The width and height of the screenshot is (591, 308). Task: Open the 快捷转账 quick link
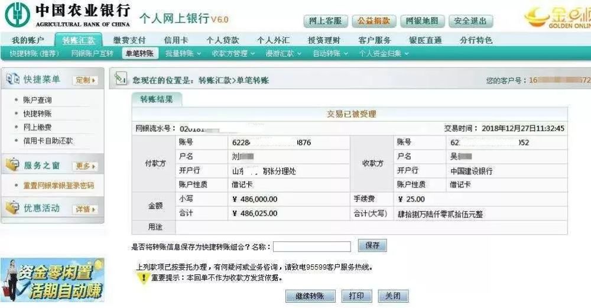(x=37, y=114)
